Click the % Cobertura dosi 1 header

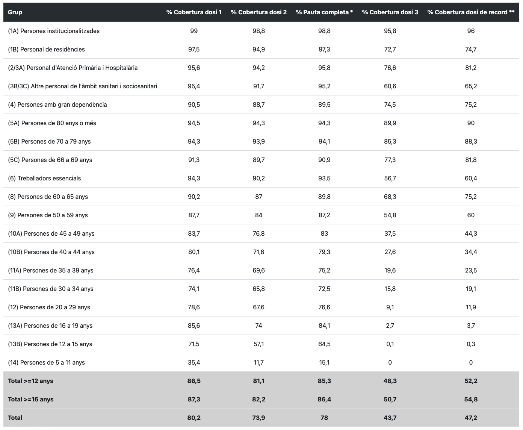tap(194, 12)
